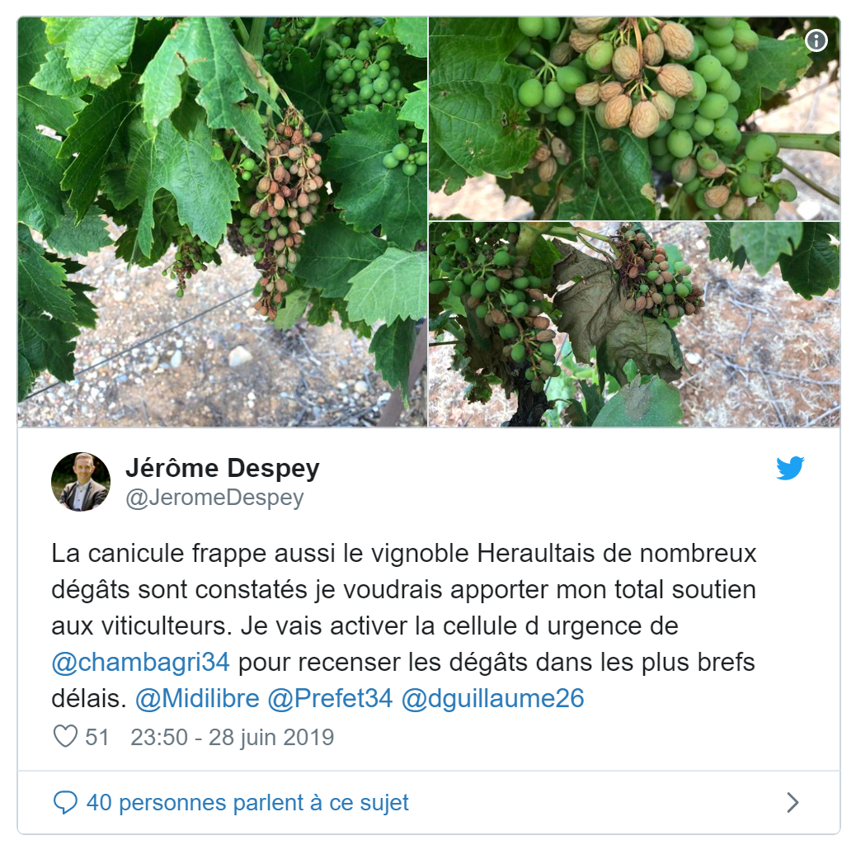Open the @chambagri34 mention
This screenshot has height=845, width=856.
pos(141,662)
